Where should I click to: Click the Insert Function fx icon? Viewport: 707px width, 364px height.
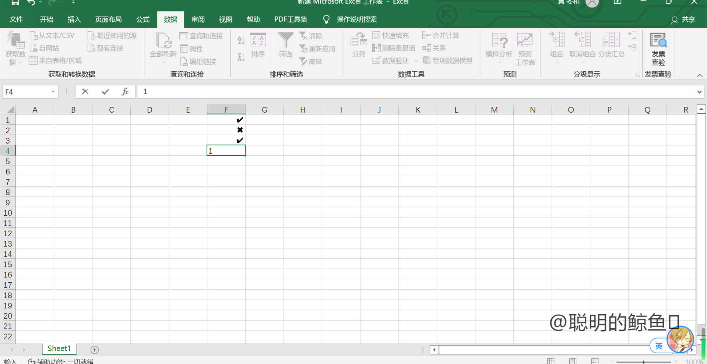(125, 92)
